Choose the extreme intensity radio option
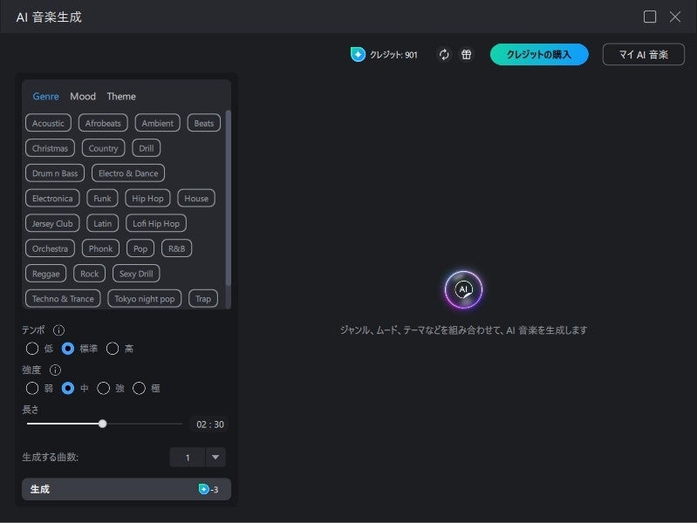697x523 pixels. point(140,388)
